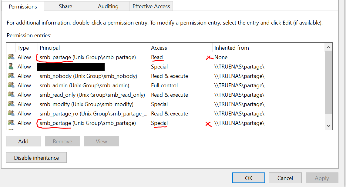Click the Inherited from column header

[232, 48]
